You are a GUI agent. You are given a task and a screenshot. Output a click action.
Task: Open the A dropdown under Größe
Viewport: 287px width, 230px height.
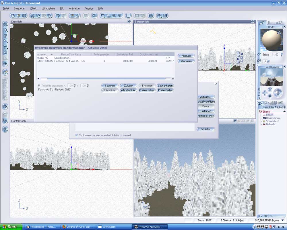tap(268, 61)
